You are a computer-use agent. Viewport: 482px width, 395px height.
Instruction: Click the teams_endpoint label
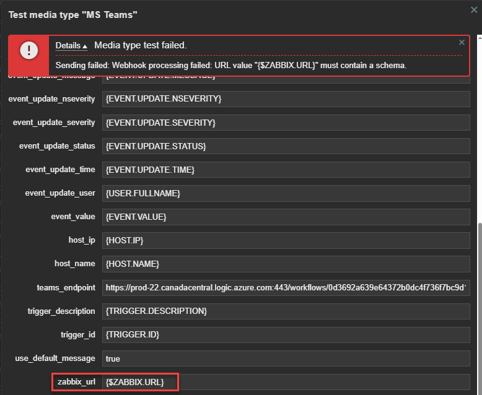pyautogui.click(x=66, y=288)
